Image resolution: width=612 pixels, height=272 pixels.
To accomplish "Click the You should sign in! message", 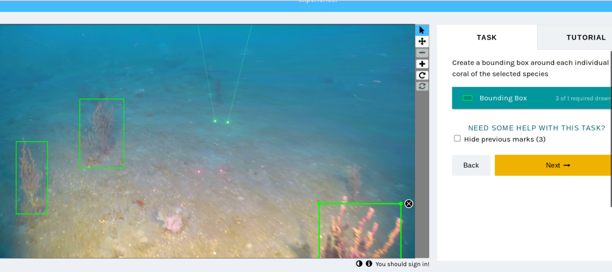I will pyautogui.click(x=402, y=264).
